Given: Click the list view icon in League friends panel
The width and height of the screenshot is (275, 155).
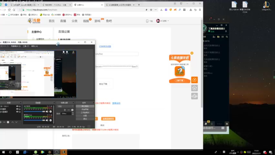Looking at the screenshot, I should (222, 37).
